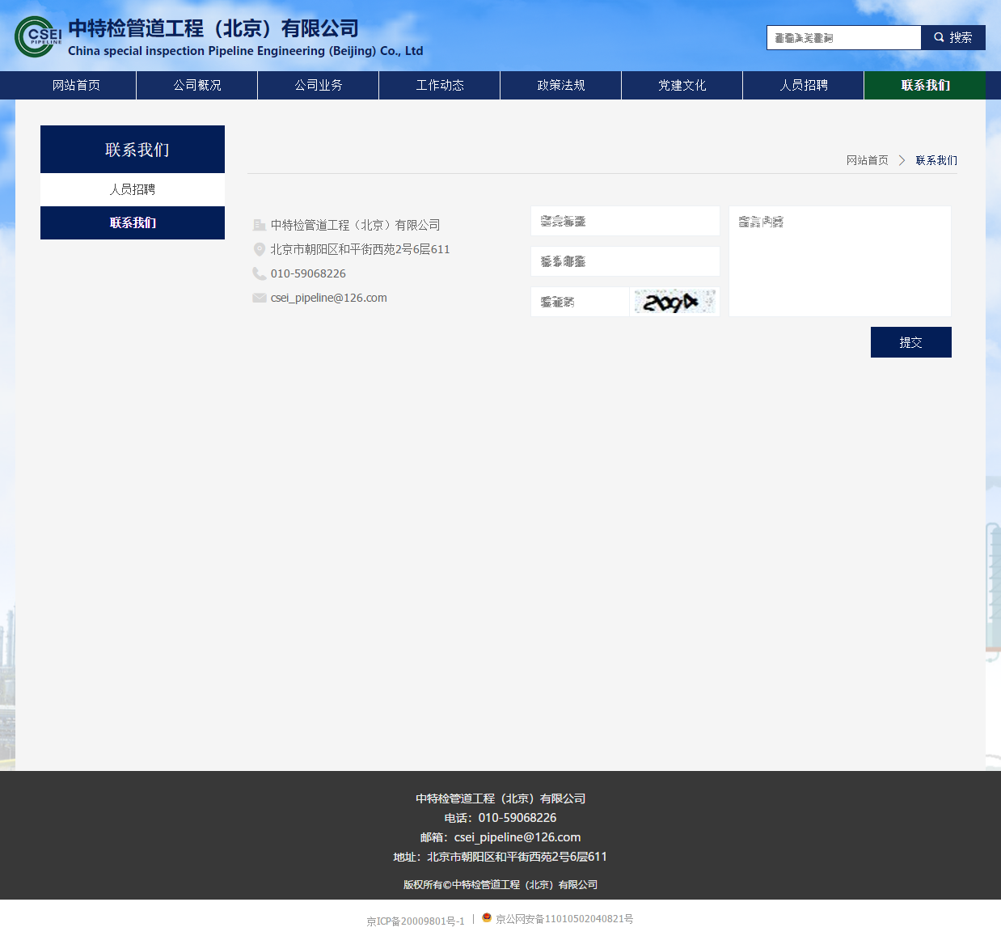Viewport: 1001px width, 936px height.
Task: Open the 网站首页 navigation menu item
Action: [76, 85]
